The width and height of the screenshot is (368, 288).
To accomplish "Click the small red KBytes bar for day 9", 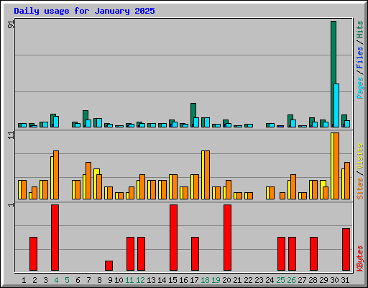I will point(109,266).
